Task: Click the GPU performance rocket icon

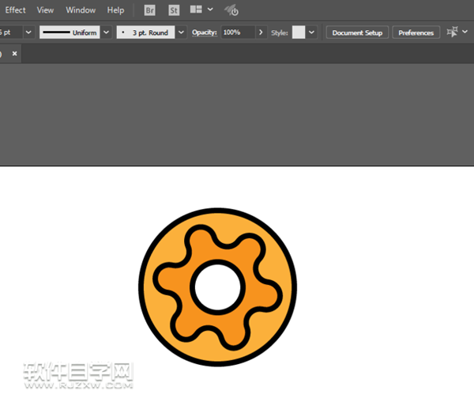Action: click(231, 10)
